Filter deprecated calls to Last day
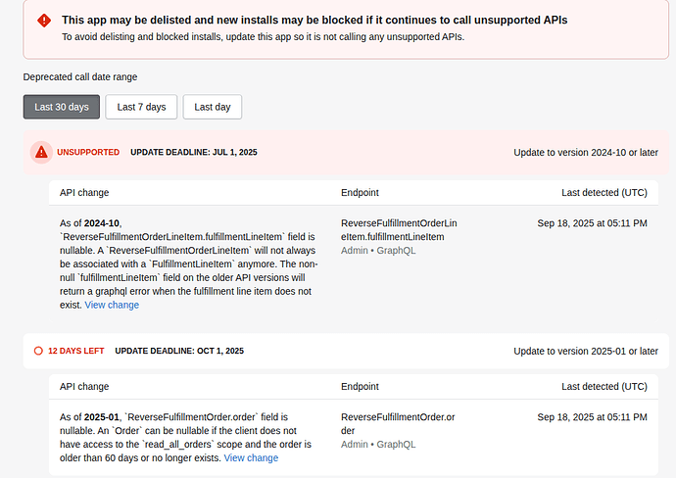This screenshot has width=676, height=478. click(212, 107)
